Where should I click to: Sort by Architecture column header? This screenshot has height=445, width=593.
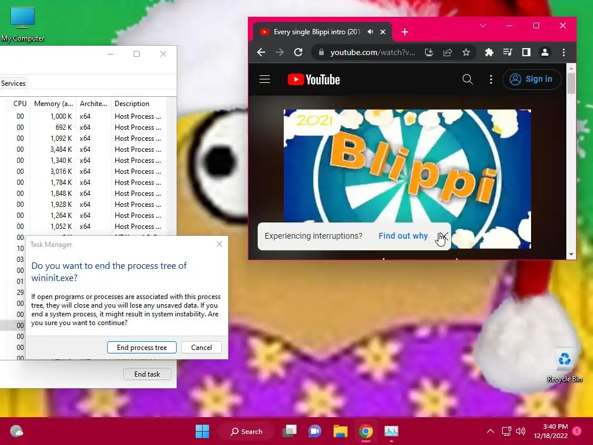coord(93,104)
